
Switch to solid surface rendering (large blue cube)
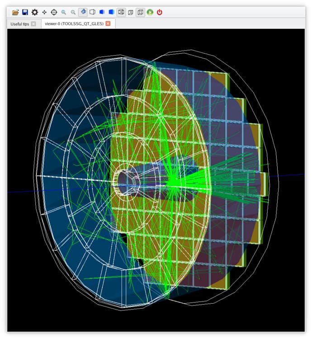[x=111, y=12]
